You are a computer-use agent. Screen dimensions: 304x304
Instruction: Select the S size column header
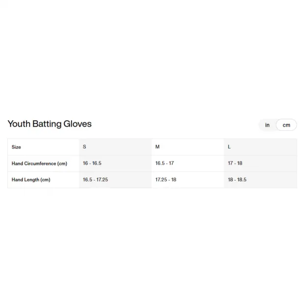(x=84, y=147)
